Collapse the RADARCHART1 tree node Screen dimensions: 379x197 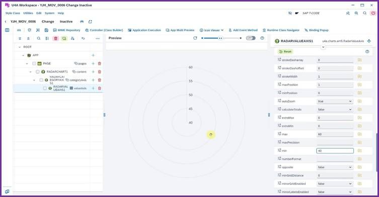[31, 72]
